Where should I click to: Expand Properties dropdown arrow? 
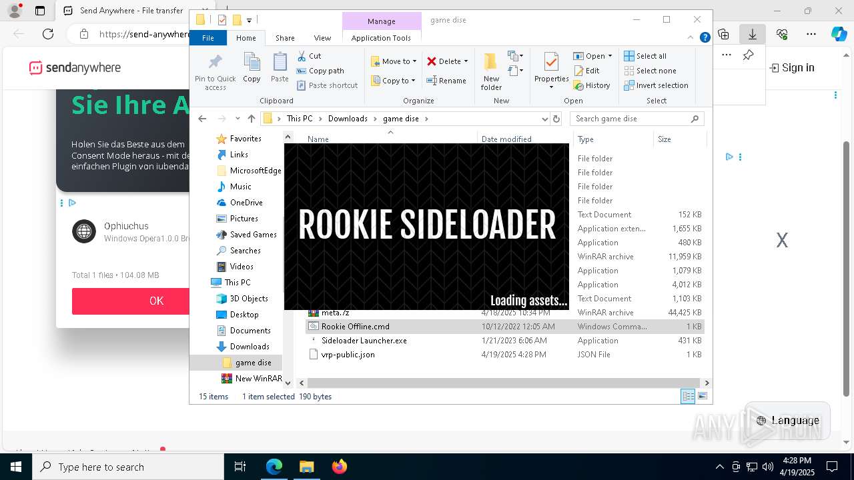click(551, 87)
